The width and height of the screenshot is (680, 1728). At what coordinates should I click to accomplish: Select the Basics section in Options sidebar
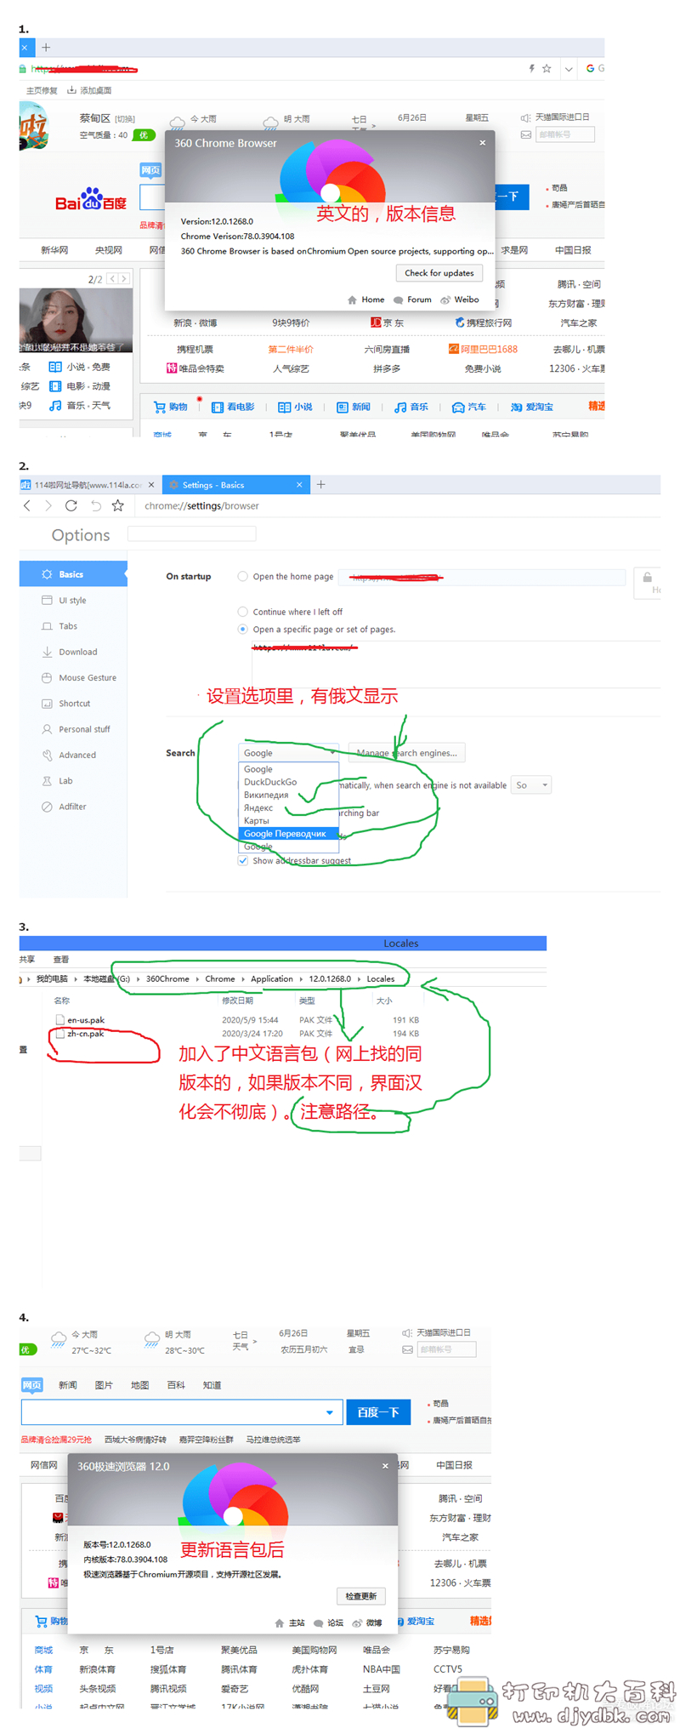[73, 574]
